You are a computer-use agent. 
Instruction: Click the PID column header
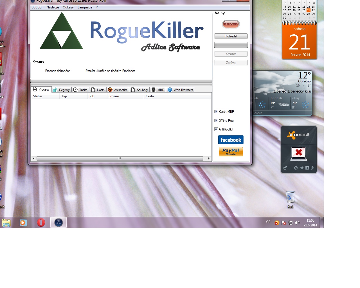point(98,96)
